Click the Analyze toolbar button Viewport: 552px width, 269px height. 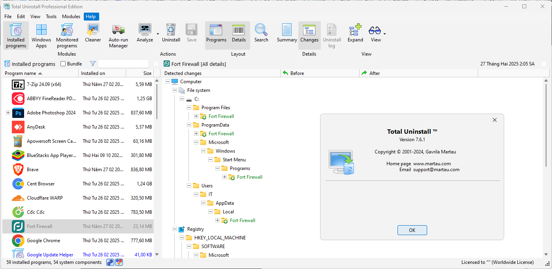[145, 33]
